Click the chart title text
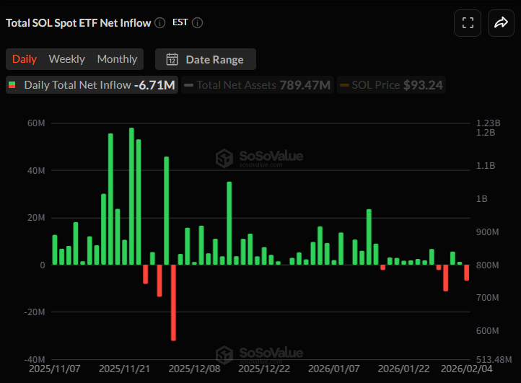The width and height of the screenshot is (521, 383). point(79,22)
